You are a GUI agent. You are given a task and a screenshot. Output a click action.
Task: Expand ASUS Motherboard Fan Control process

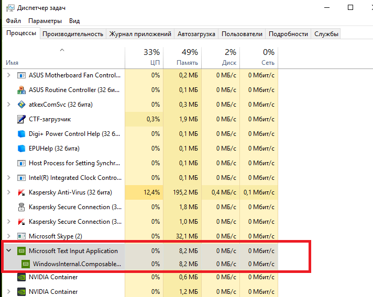pyautogui.click(x=9, y=75)
